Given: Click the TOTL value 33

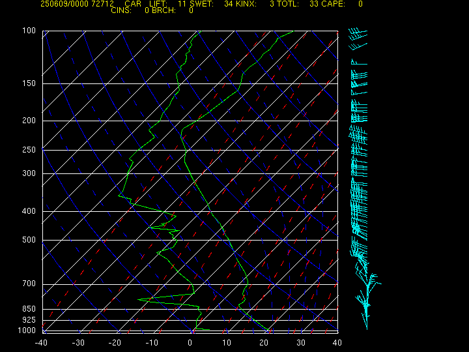Looking at the screenshot, I should point(314,4).
